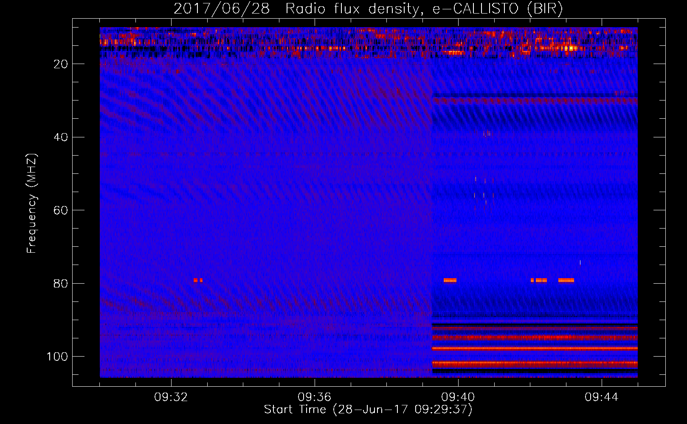Click the 09:44 time axis label
This screenshot has width=687, height=424.
click(602, 397)
